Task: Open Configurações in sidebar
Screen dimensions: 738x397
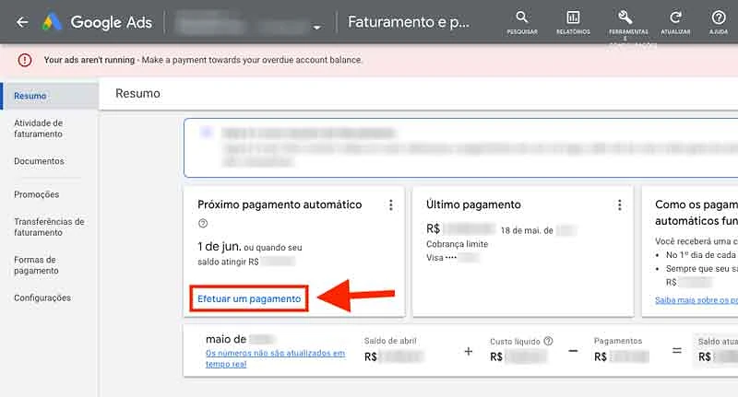Action: pos(42,298)
